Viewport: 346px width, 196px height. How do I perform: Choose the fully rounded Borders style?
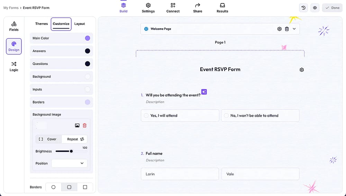(53, 187)
